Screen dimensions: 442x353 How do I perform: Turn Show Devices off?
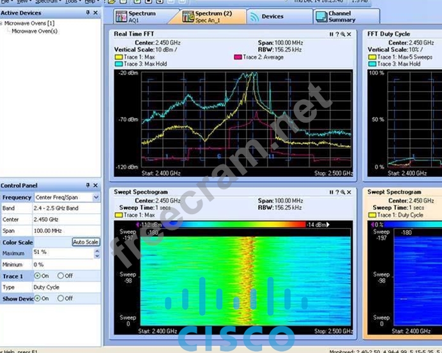point(61,299)
